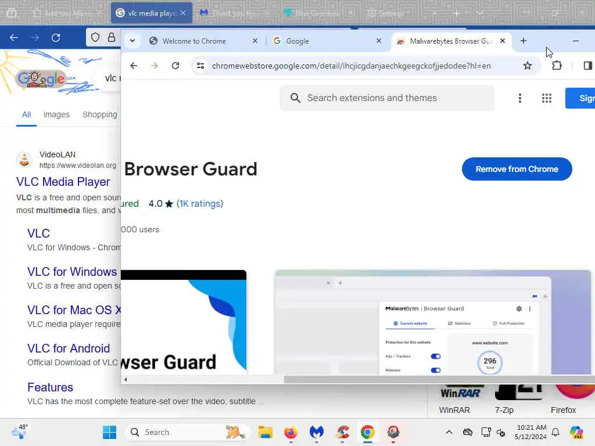Close the Welcome to Chrome tab
The image size is (595, 446).
point(255,41)
